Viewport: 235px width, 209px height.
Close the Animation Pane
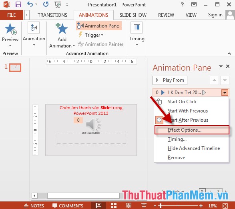pos(228,66)
